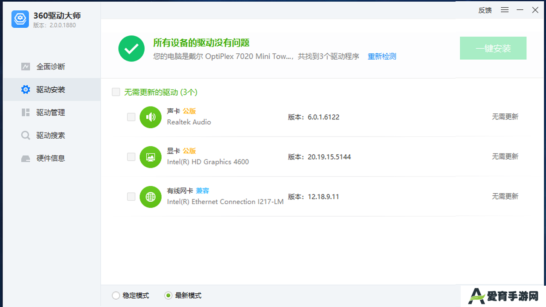Viewport: 546px width, 307px height.
Task: Click the 公版 tag beside 声卡
Action: tap(189, 111)
